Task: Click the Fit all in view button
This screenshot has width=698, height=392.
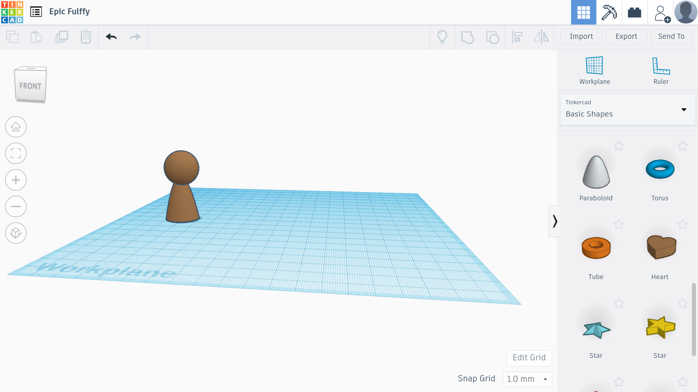Action: point(16,153)
